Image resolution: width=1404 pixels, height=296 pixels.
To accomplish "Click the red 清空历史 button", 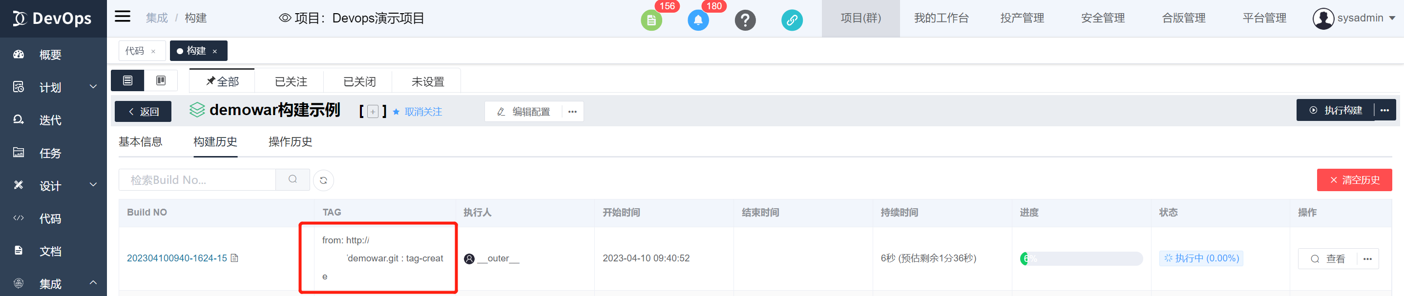I will tap(1354, 180).
